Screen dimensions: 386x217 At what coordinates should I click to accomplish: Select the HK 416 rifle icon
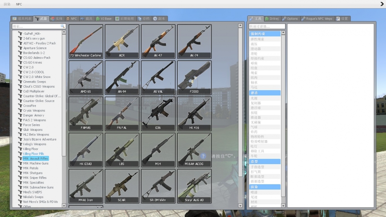(x=194, y=114)
